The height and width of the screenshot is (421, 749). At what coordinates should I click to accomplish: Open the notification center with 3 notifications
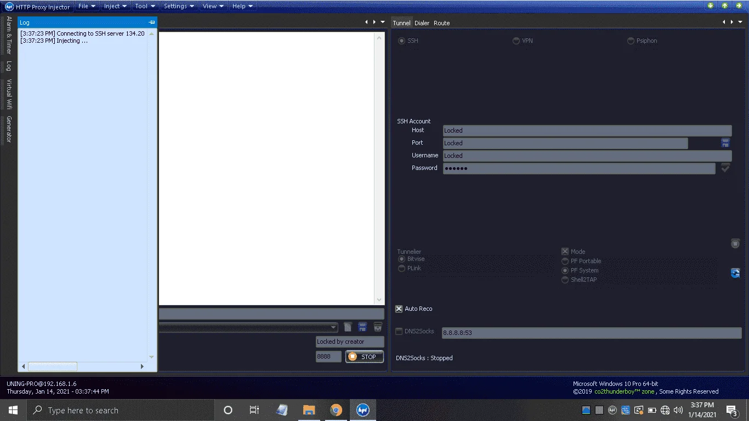point(731,410)
